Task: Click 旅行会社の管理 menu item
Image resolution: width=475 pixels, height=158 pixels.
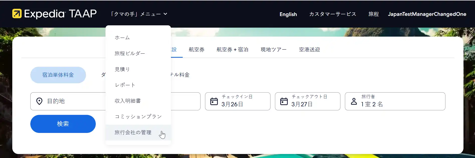Action: click(x=133, y=132)
